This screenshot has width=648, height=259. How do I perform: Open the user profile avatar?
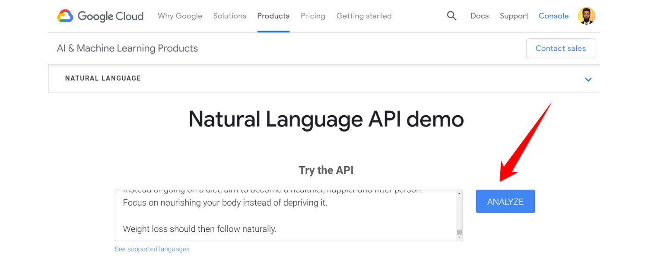click(x=586, y=16)
